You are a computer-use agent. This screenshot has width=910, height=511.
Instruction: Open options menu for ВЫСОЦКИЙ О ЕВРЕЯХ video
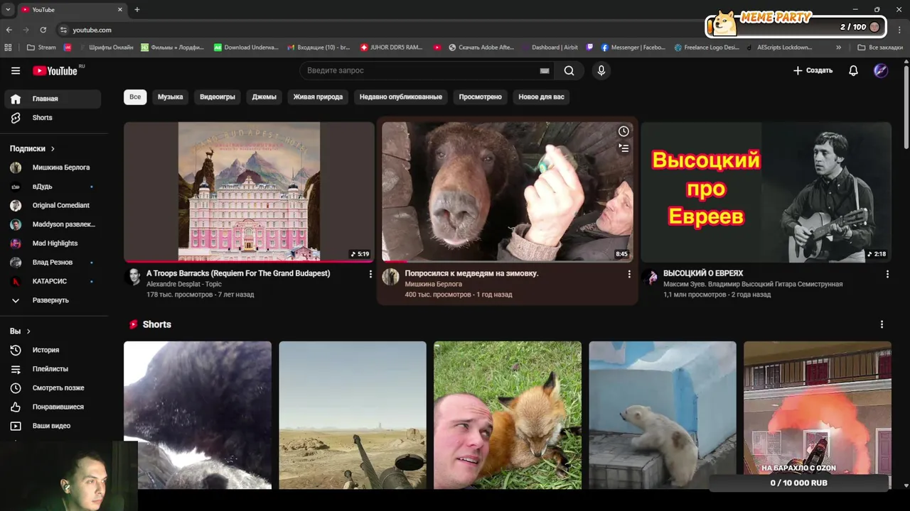click(x=887, y=274)
